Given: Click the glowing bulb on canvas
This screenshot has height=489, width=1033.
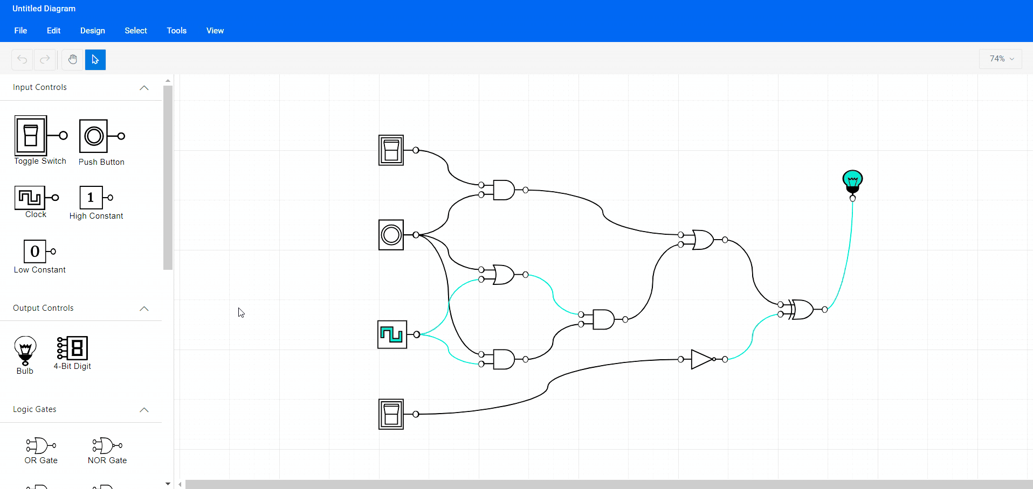Looking at the screenshot, I should (852, 181).
